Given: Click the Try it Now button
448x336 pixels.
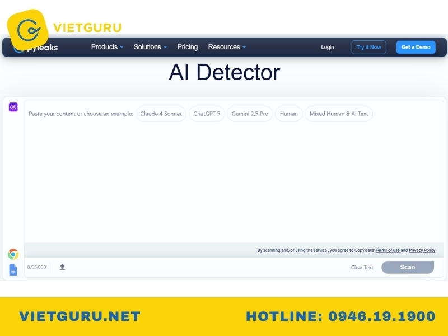Looking at the screenshot, I should click(x=368, y=47).
